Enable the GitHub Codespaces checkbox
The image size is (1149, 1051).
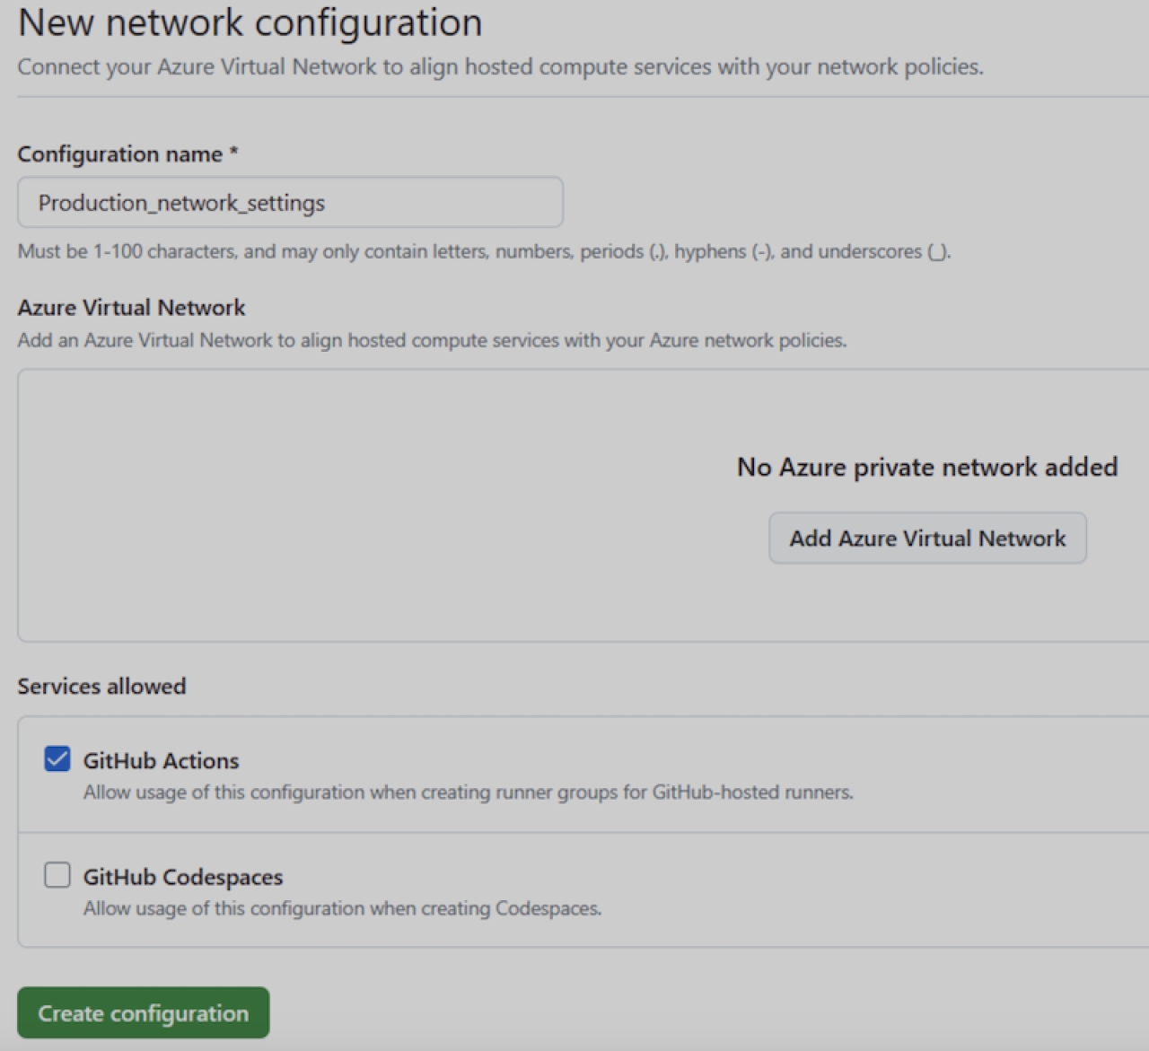coord(57,875)
